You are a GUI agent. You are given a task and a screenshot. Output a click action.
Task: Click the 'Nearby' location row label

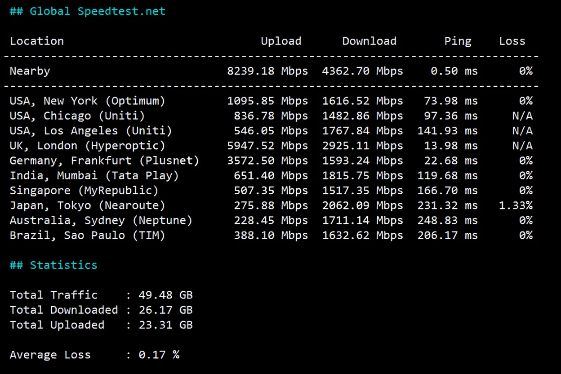click(x=30, y=71)
